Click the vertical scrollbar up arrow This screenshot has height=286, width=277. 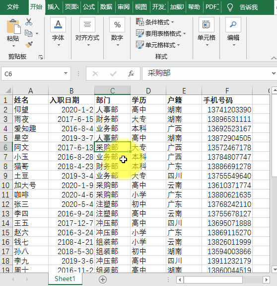click(x=275, y=90)
